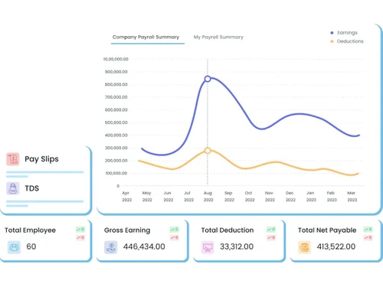Select the Total Net Payable value 413,522.00
Image resolution: width=383 pixels, height=287 pixels.
pyautogui.click(x=336, y=246)
